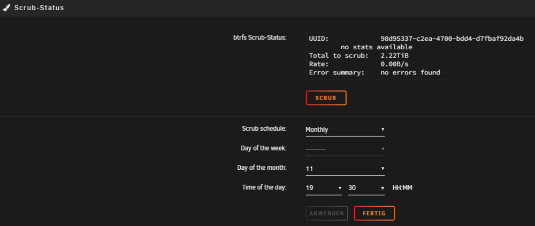This screenshot has height=226, width=535.
Task: Click the 'Time of the day:' label
Action: click(x=264, y=187)
